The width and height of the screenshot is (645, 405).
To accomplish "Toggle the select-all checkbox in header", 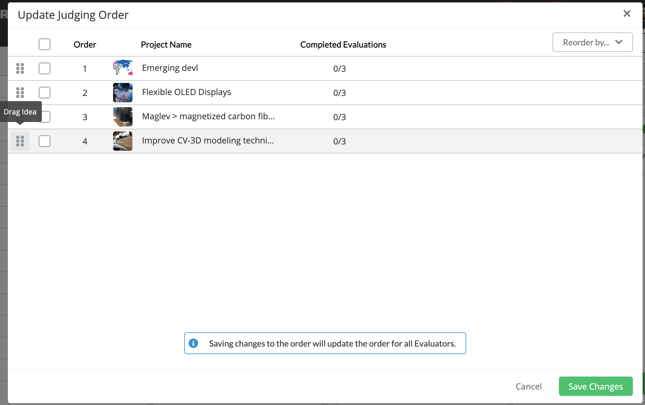I will 45,44.
